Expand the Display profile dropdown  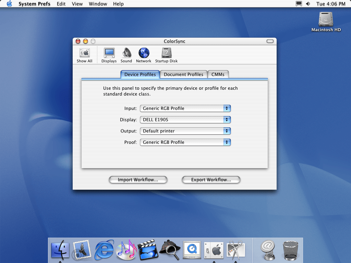(185, 120)
